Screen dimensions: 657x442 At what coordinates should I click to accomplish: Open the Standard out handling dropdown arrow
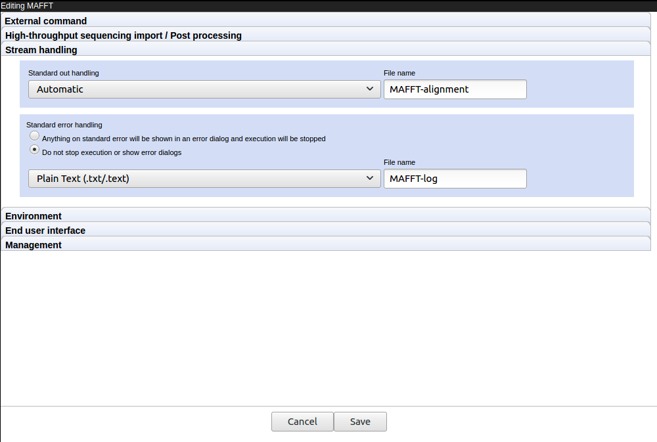point(370,89)
